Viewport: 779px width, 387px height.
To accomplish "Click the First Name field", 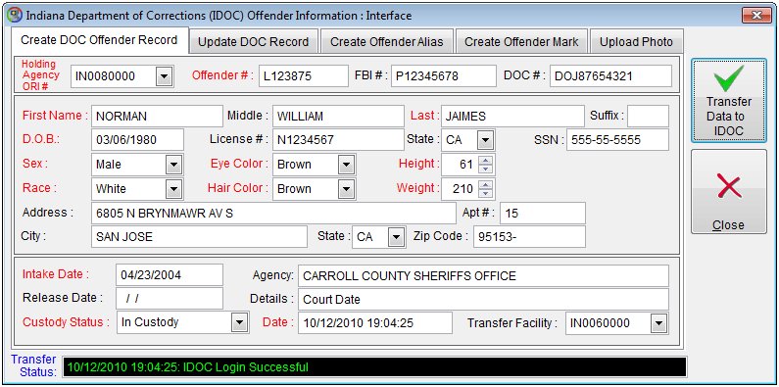I will (x=157, y=117).
